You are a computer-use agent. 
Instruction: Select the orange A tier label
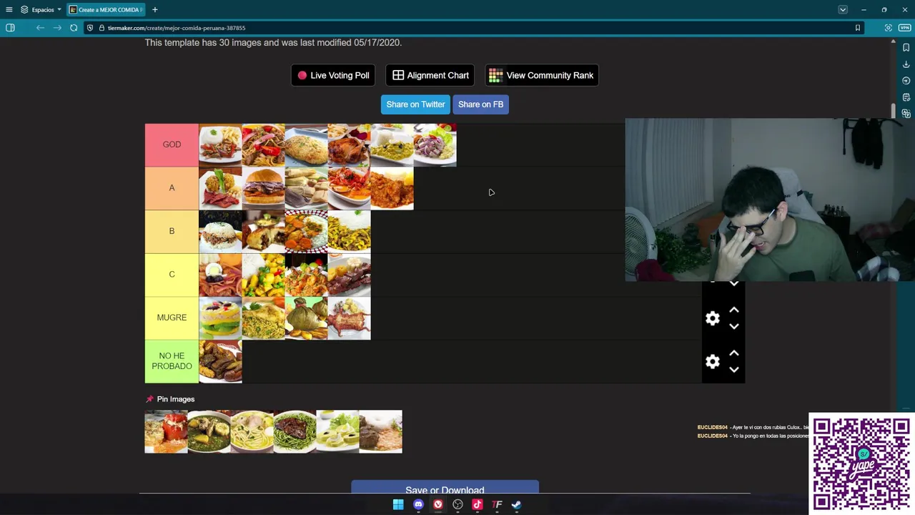pos(172,188)
